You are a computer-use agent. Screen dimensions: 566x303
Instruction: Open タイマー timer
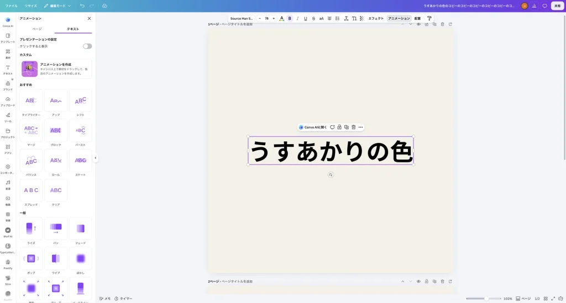(123, 299)
